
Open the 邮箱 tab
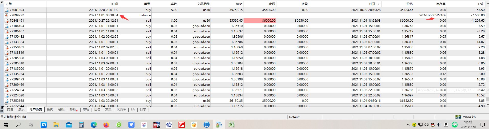(x=73, y=109)
